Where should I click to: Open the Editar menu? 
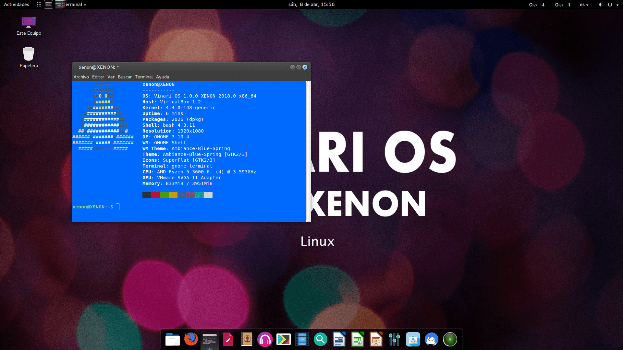[98, 77]
